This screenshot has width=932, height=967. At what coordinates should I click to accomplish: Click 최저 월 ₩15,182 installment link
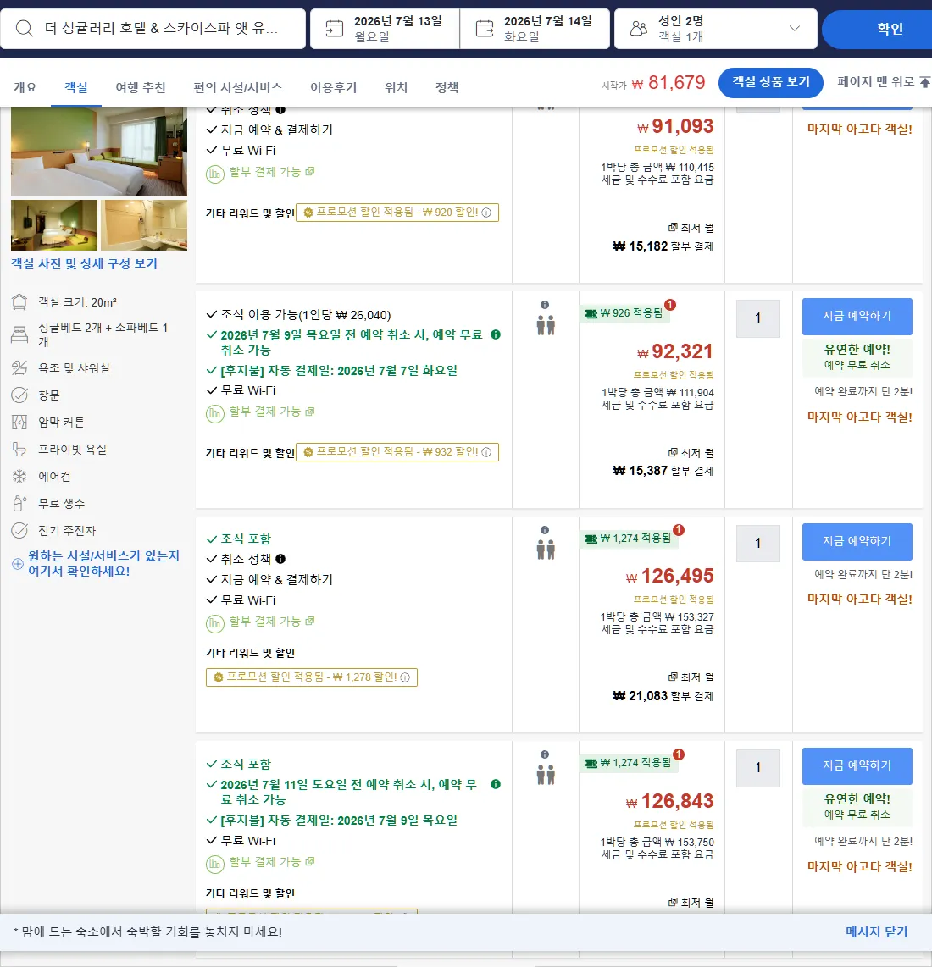663,237
